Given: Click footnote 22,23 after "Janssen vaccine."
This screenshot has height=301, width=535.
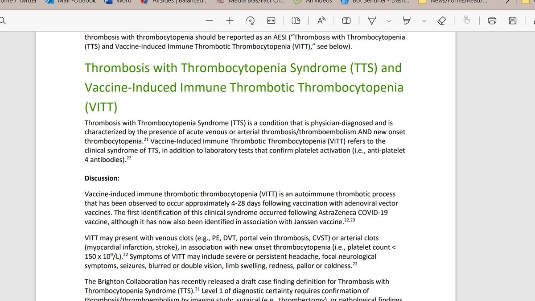Looking at the screenshot, I should pyautogui.click(x=349, y=220).
